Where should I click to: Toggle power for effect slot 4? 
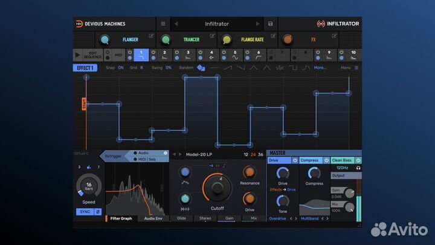[201, 52]
